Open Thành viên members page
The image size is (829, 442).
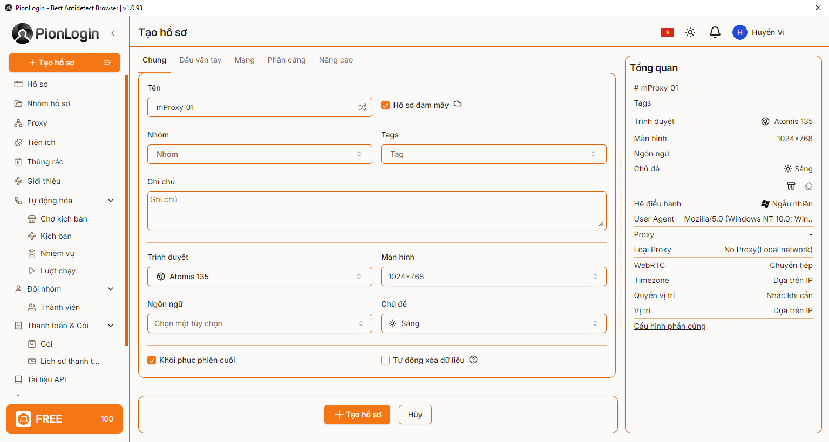60,307
